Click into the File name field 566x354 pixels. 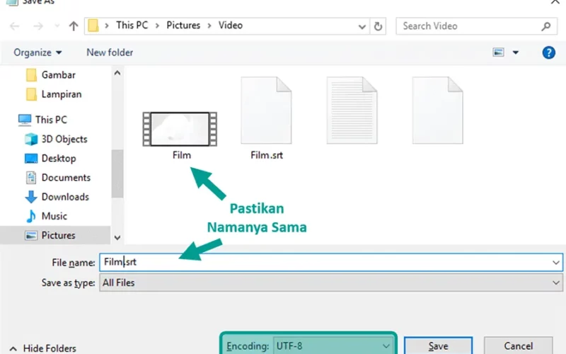(331, 262)
